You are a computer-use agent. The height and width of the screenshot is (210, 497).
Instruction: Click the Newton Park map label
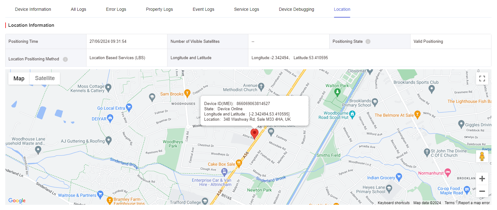point(259,190)
